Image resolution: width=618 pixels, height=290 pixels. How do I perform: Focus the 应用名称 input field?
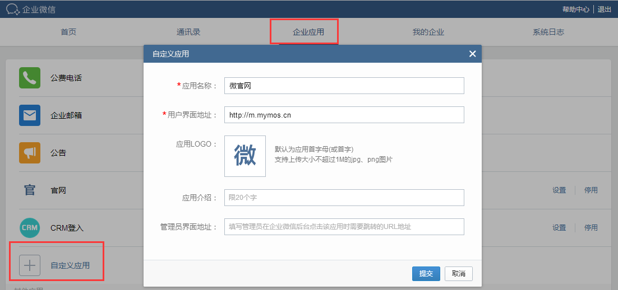[344, 86]
